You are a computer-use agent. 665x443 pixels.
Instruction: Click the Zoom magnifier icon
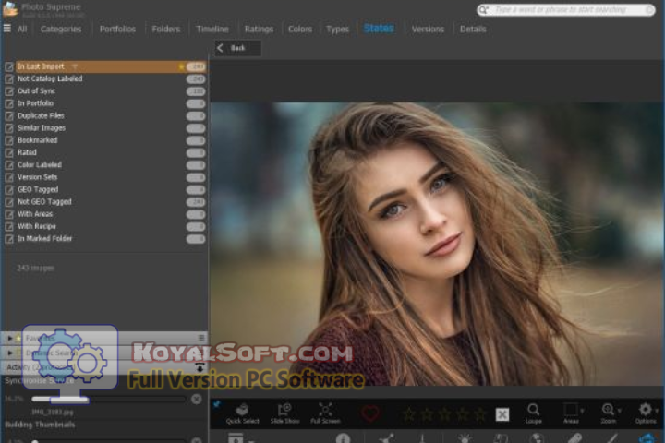(x=608, y=410)
